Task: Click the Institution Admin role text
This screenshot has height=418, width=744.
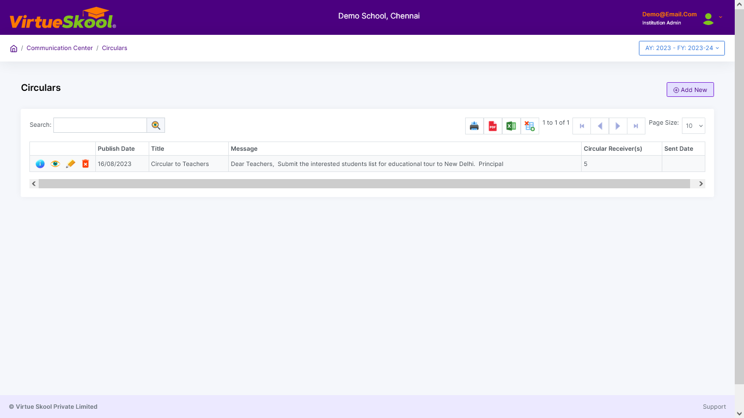Action: pos(662,23)
